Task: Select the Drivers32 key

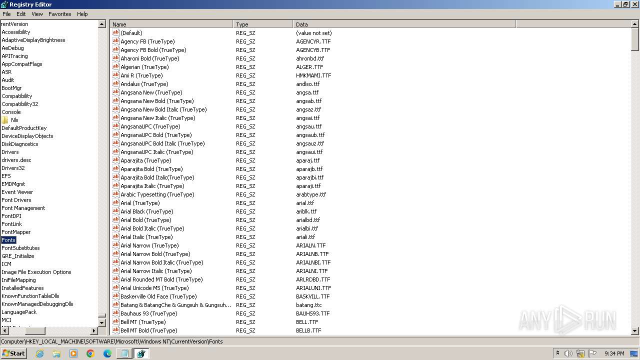Action: [13, 168]
